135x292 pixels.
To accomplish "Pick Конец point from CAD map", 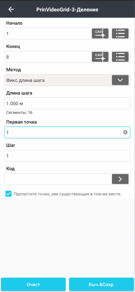I will point(100,57).
